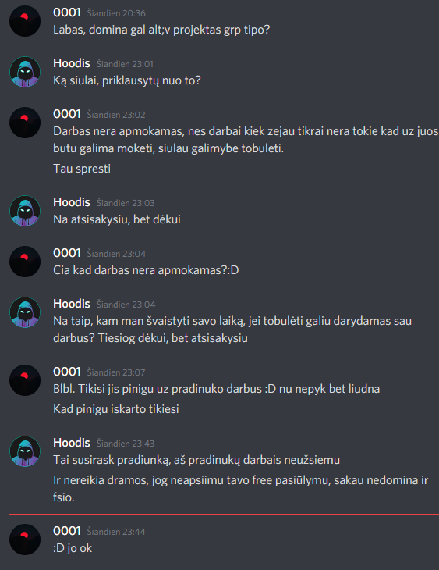Click the message 'Cia kad darbas nera apmokamas?:D'
The image size is (439, 570).
tap(146, 270)
